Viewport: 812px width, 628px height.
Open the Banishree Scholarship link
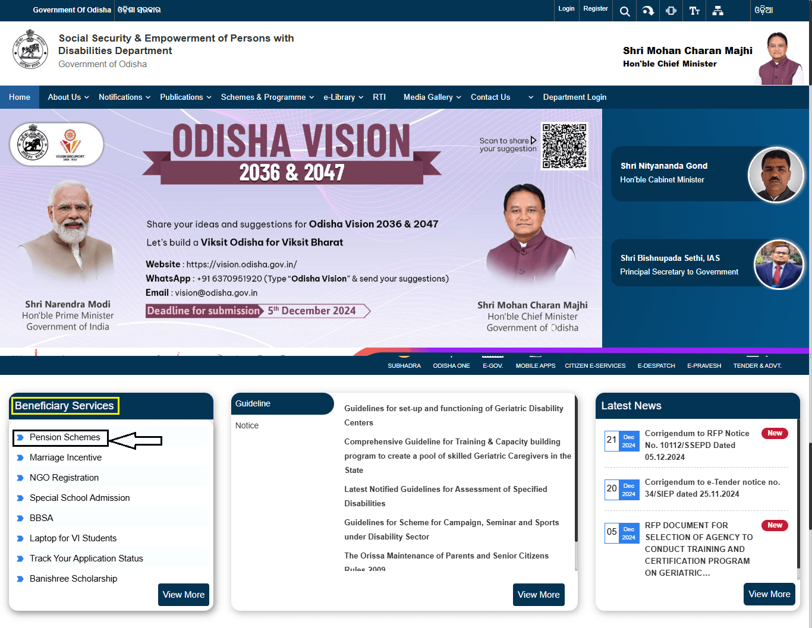[x=73, y=579]
